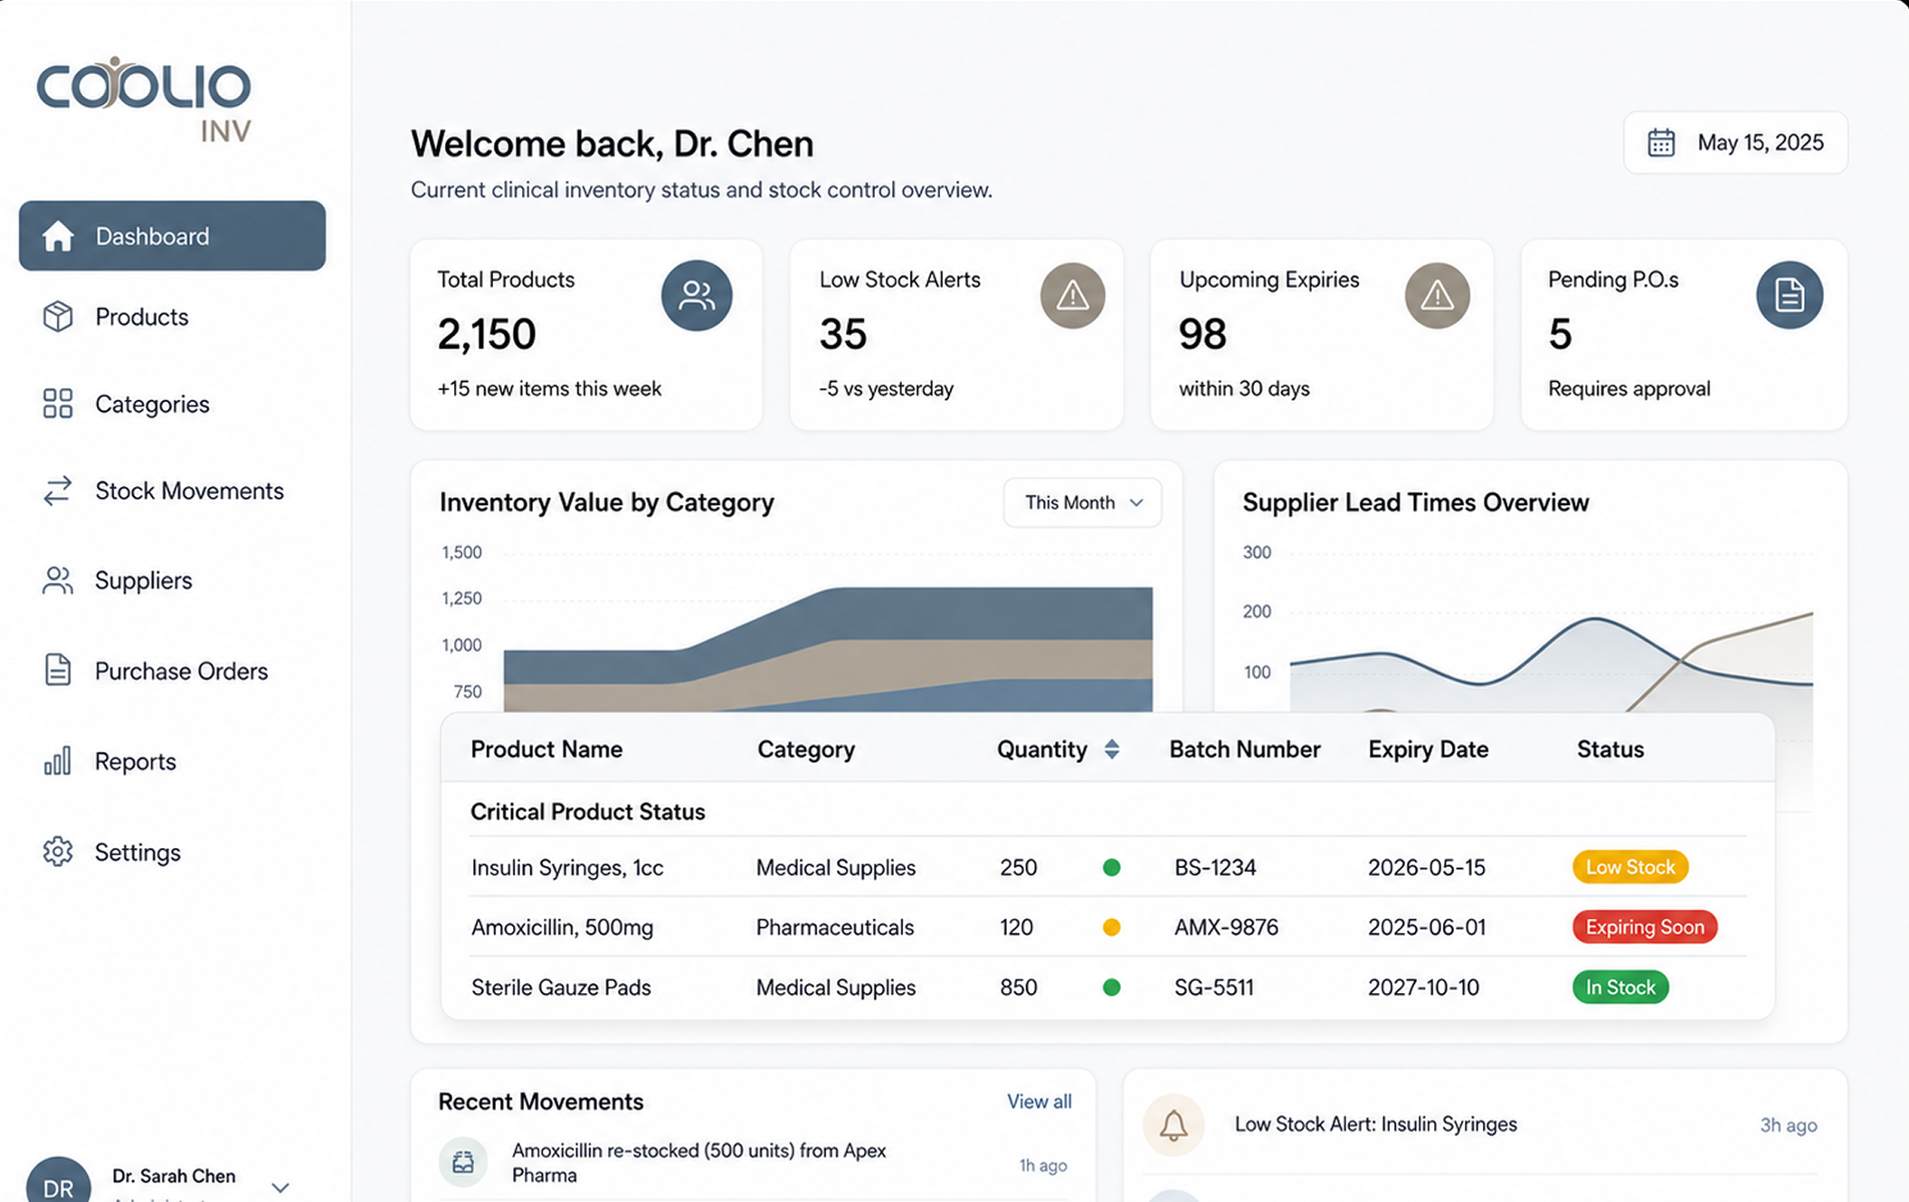Click the DR user avatar
The height and width of the screenshot is (1202, 1909).
pyautogui.click(x=58, y=1184)
